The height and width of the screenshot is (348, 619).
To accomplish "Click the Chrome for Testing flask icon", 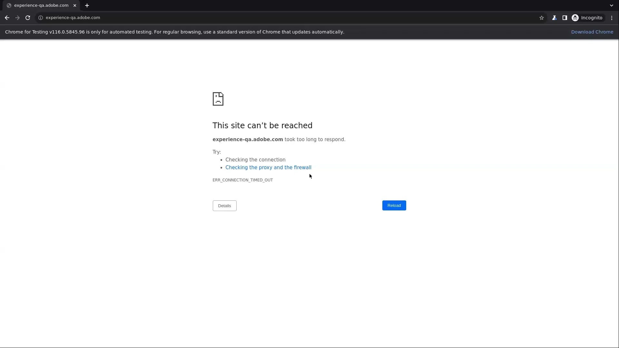I will [x=555, y=18].
